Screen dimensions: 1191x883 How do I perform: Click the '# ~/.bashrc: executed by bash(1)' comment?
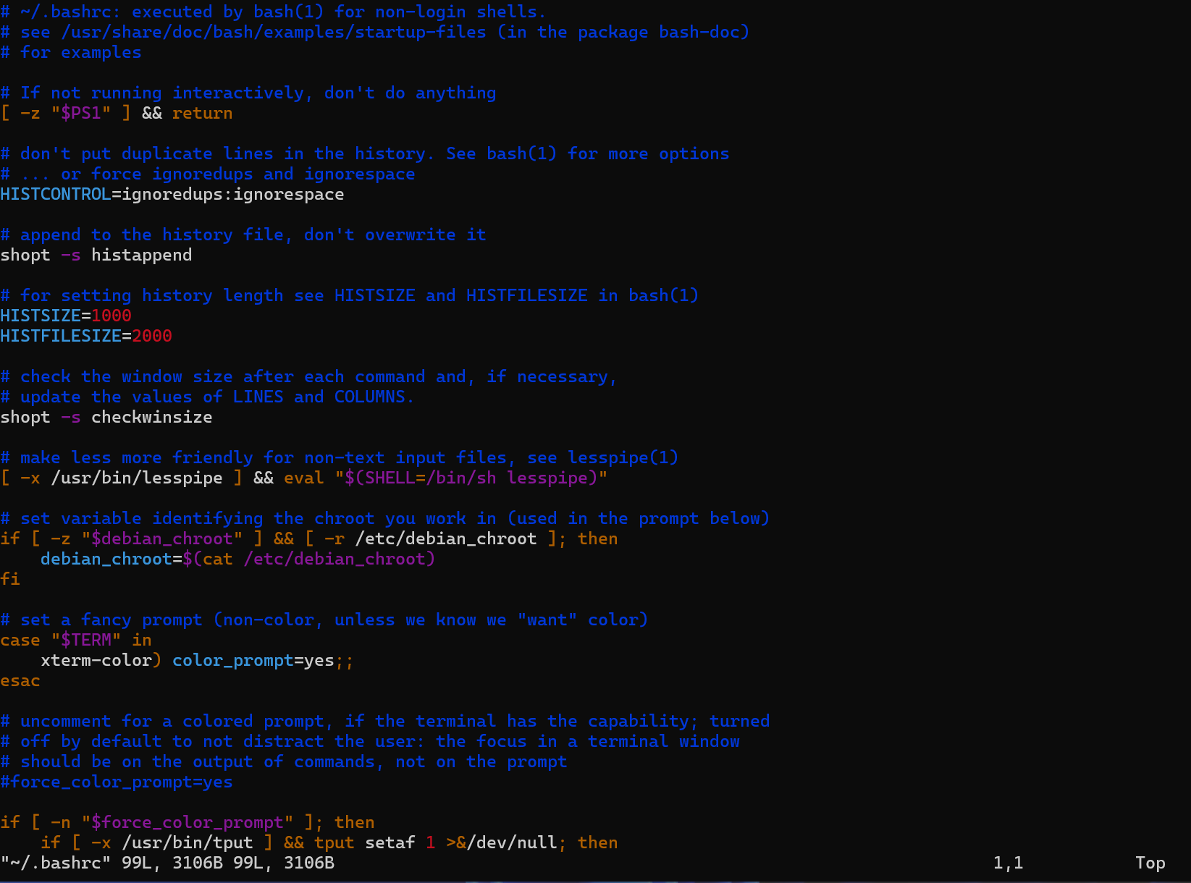tap(274, 12)
